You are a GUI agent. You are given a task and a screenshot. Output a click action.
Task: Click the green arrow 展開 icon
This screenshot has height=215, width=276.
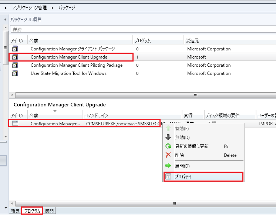168,165
